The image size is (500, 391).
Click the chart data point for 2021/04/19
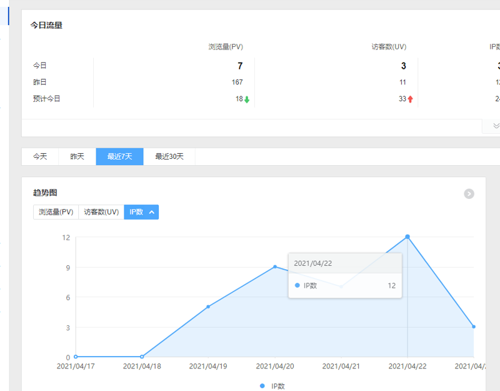[208, 307]
